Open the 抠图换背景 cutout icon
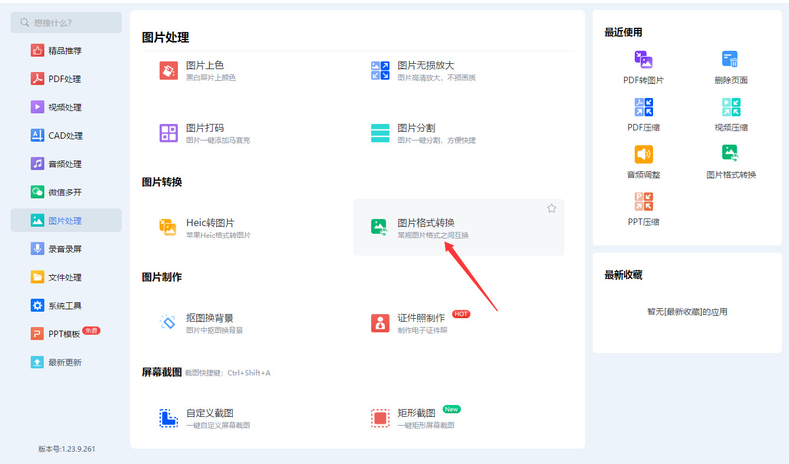Viewport: 789px width, 464px height. [168, 323]
